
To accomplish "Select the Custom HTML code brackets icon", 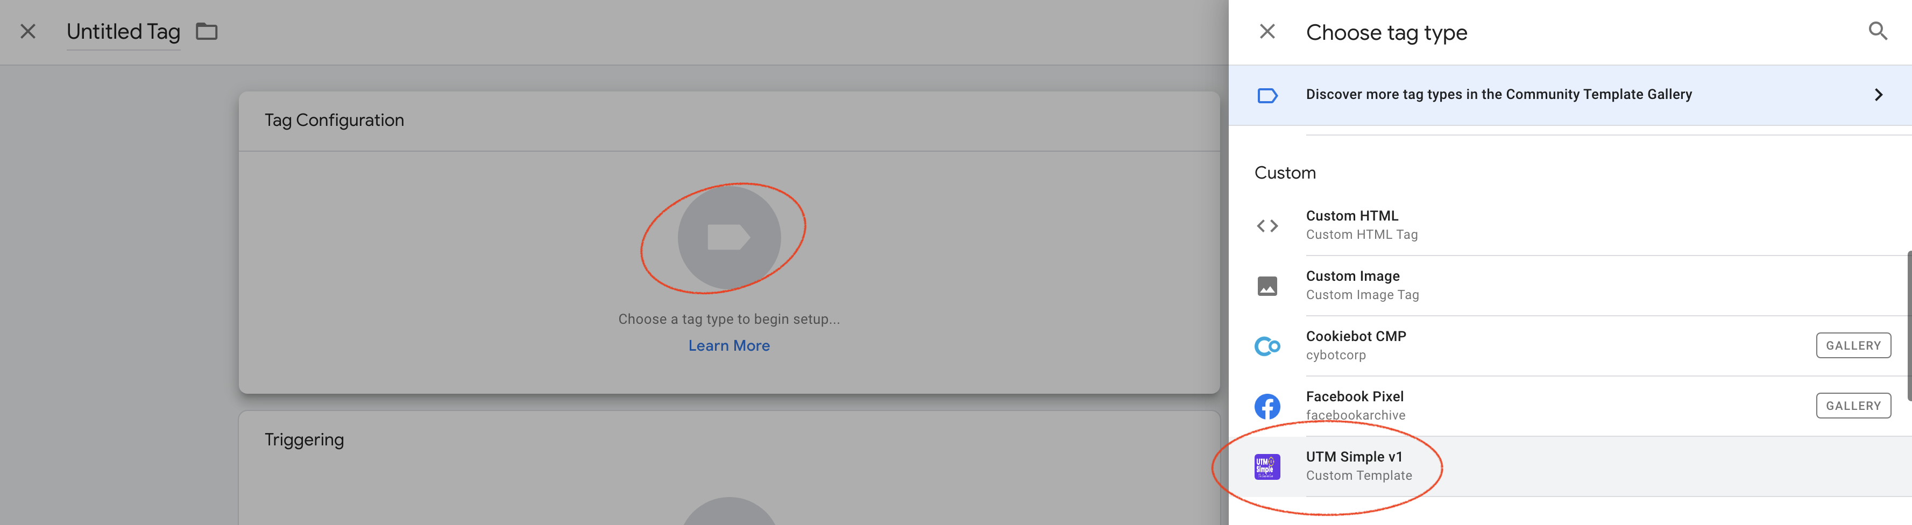I will (x=1267, y=226).
